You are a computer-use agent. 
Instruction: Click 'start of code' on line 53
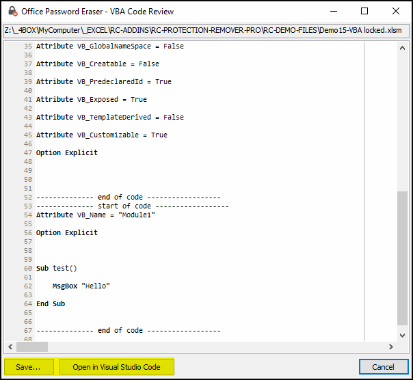click(x=124, y=206)
